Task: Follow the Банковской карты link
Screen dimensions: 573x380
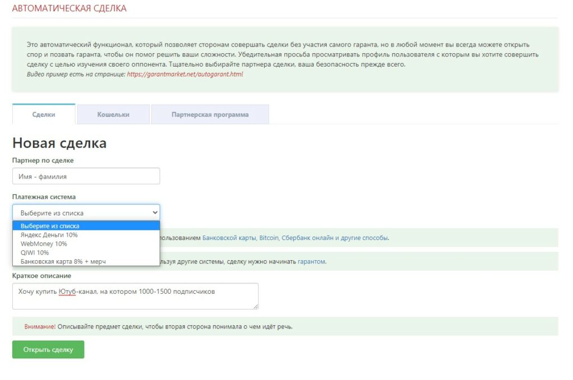Action: 229,238
